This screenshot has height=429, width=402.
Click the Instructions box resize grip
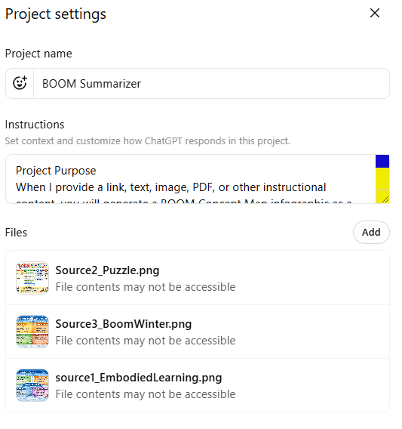pyautogui.click(x=385, y=199)
